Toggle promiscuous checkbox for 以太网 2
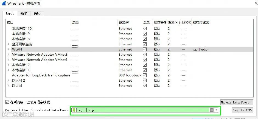Image resolution: width=258 pixels, height=119 pixels. click(x=145, y=80)
